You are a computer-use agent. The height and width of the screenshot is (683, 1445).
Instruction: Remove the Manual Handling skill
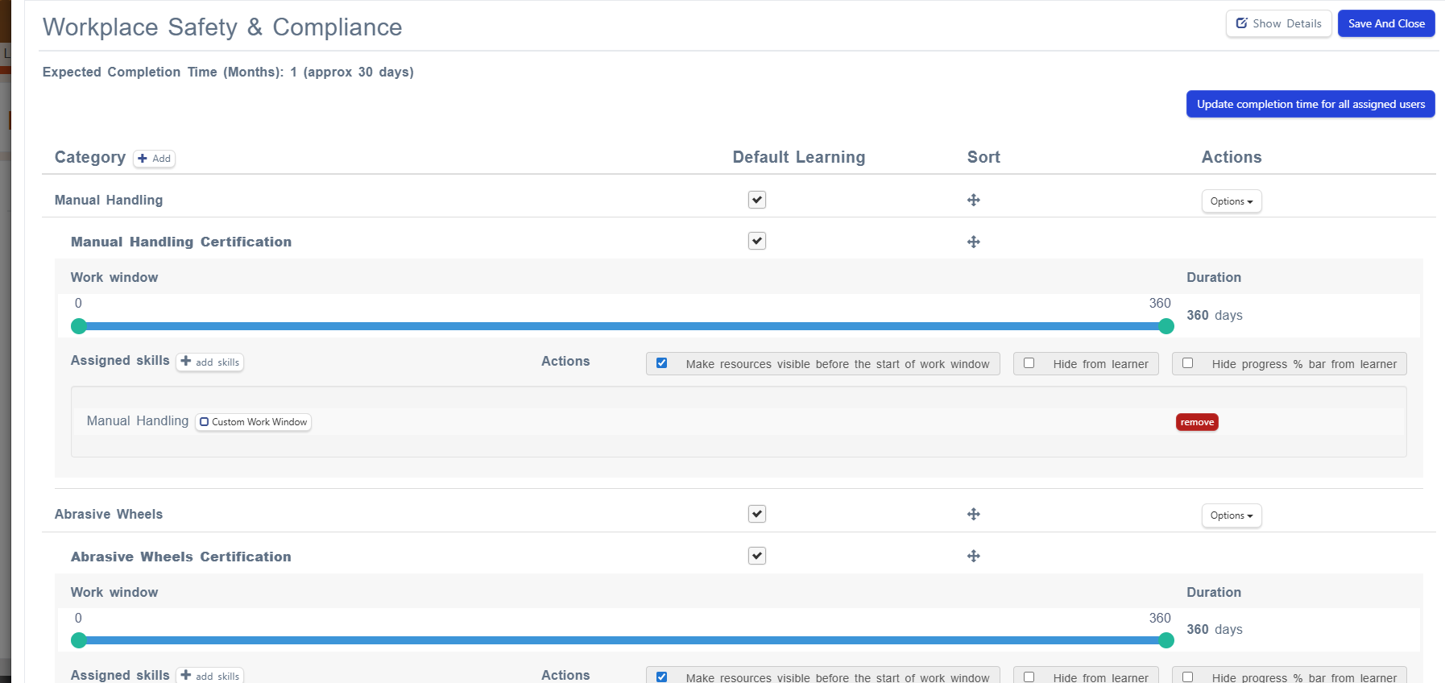(x=1197, y=422)
